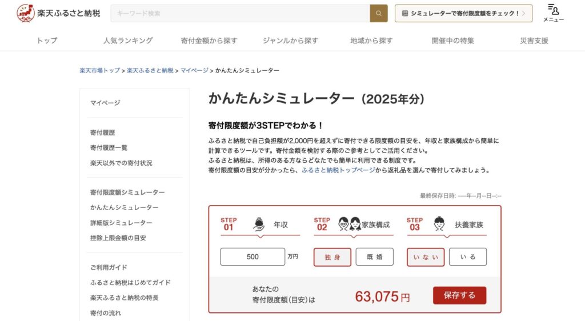
Task: Follow the ふるさと納税トップページ link
Action: pyautogui.click(x=338, y=170)
